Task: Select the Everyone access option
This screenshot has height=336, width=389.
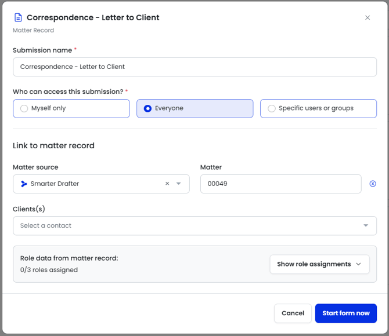Action: [195, 108]
